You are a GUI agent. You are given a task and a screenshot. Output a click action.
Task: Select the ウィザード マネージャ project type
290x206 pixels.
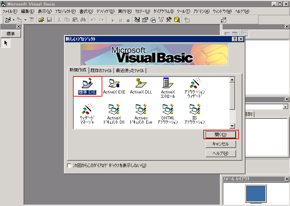coord(87,110)
